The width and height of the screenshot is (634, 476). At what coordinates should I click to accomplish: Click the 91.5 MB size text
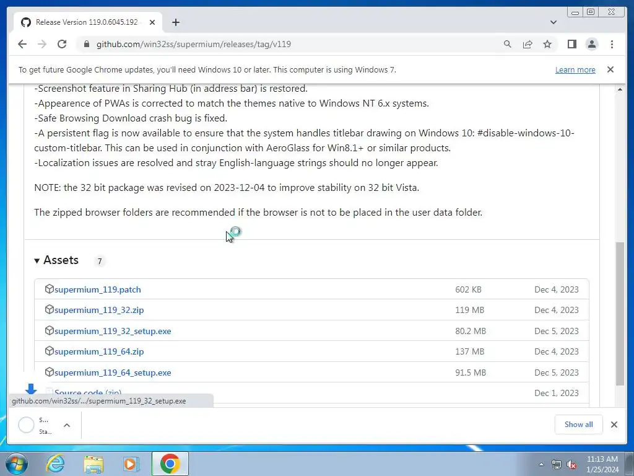click(471, 372)
